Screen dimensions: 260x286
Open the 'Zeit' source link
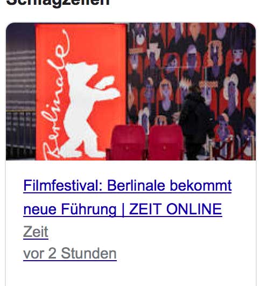pyautogui.click(x=36, y=232)
